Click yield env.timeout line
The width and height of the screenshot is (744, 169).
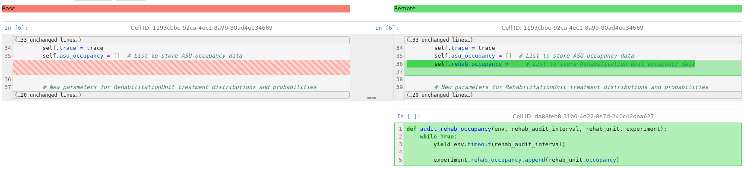(x=499, y=144)
